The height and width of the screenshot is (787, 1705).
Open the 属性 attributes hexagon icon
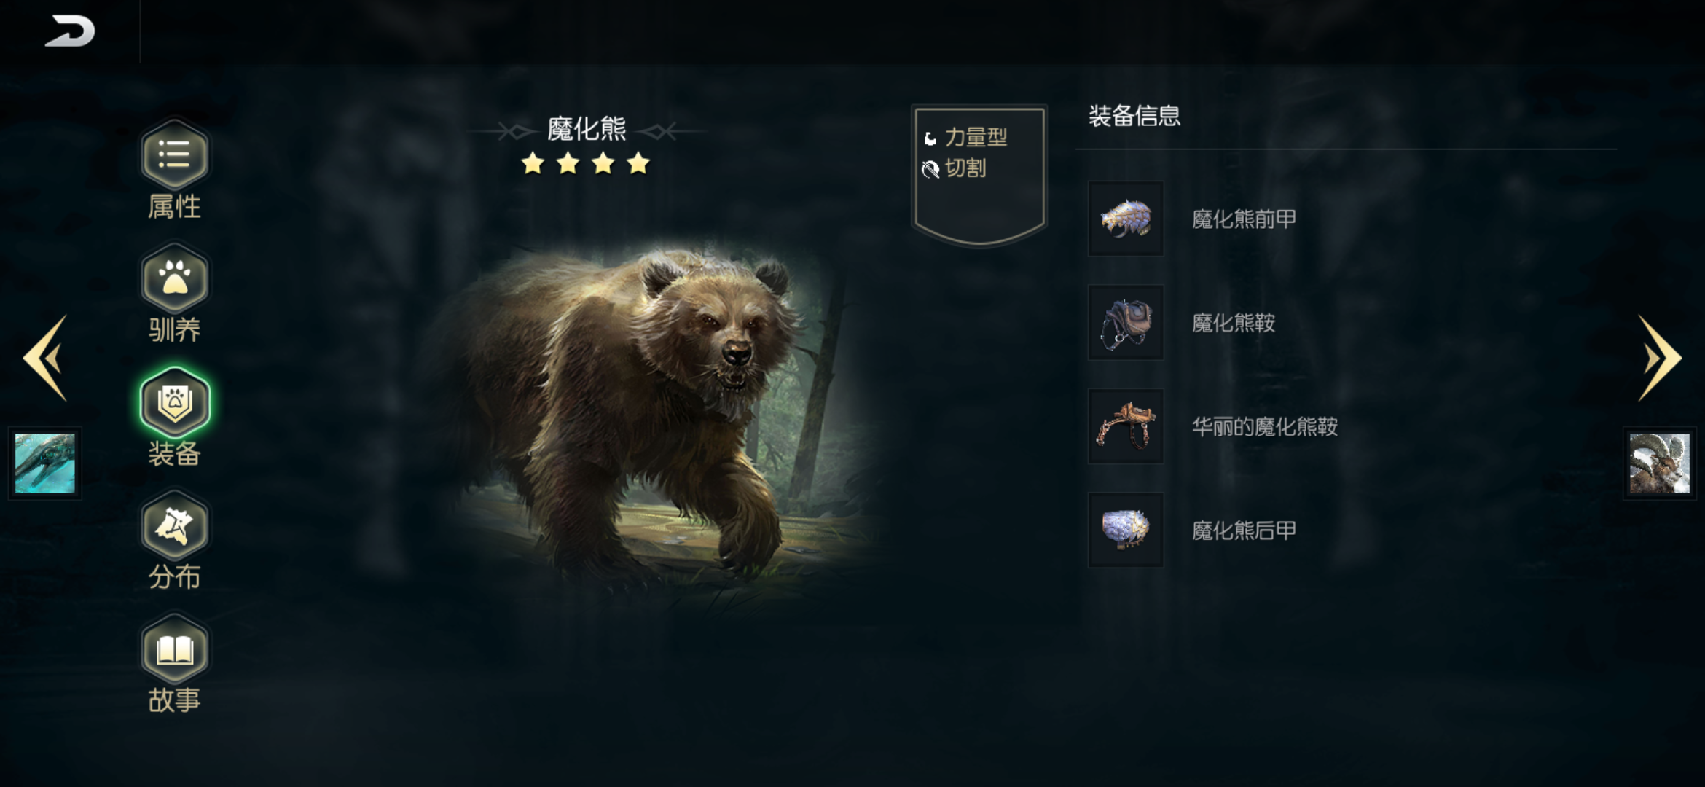[x=174, y=154]
